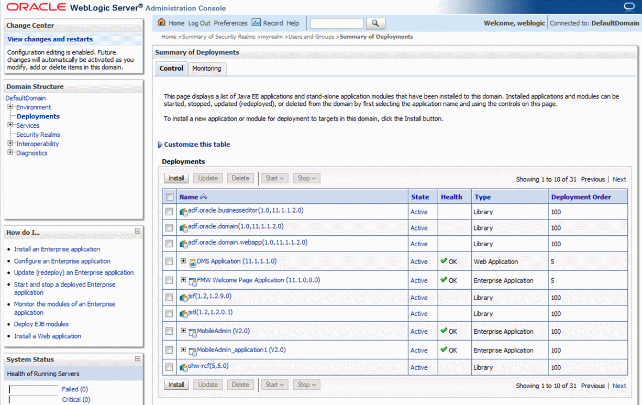Click the library icon beside adf.oracle.domain.webapp

pos(183,244)
